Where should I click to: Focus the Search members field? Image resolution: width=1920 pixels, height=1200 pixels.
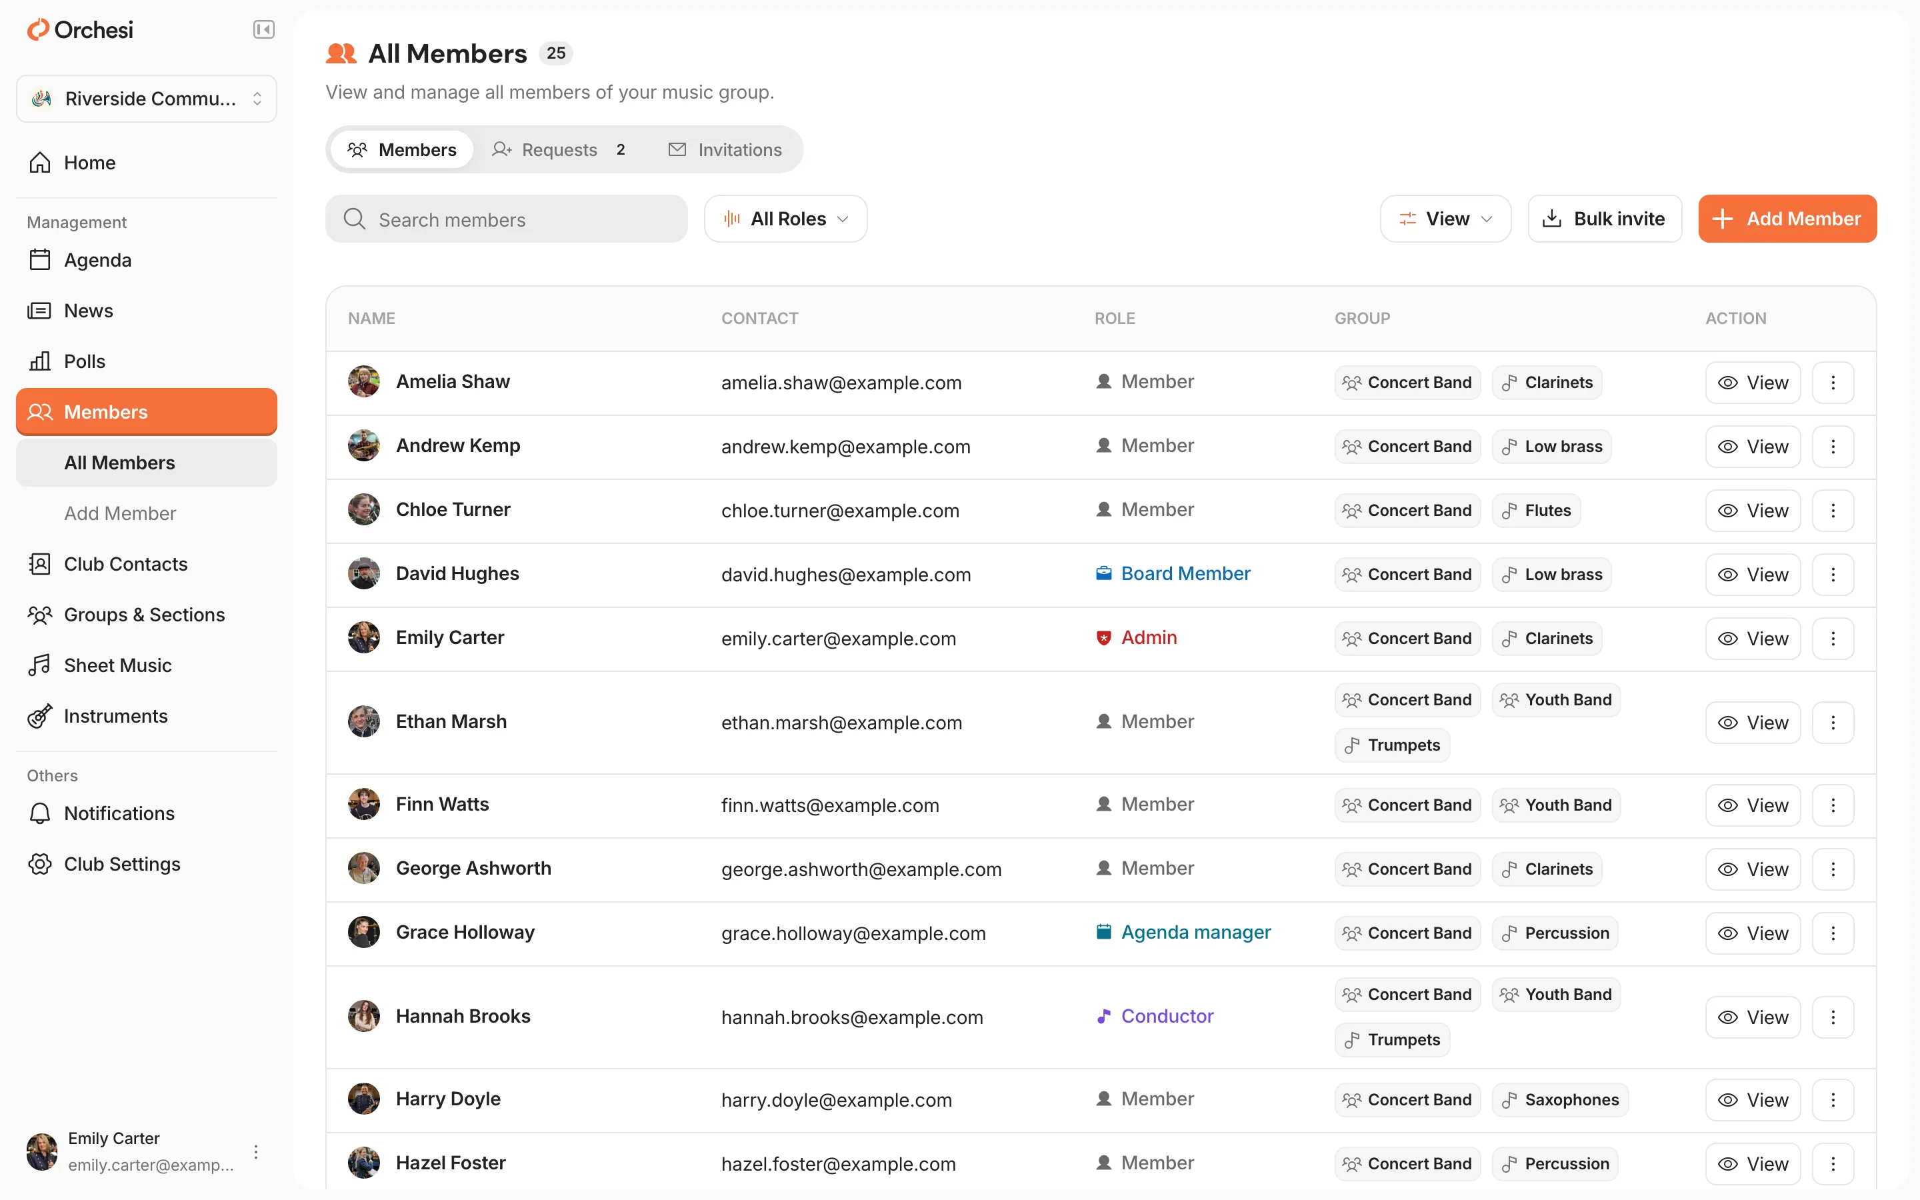click(x=506, y=219)
